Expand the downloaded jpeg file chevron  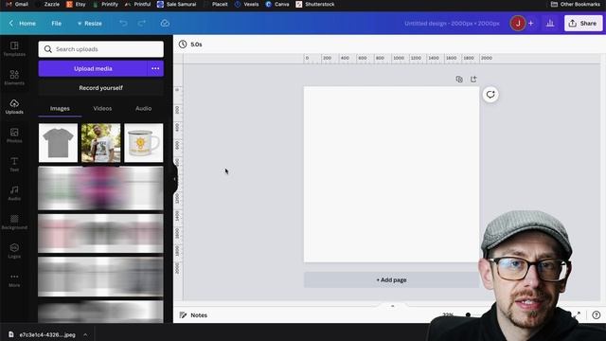pyautogui.click(x=85, y=334)
